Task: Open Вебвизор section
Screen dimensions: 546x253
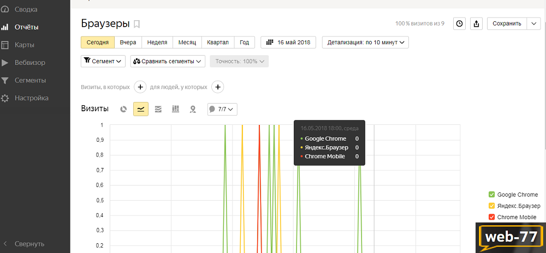Action: tap(30, 63)
